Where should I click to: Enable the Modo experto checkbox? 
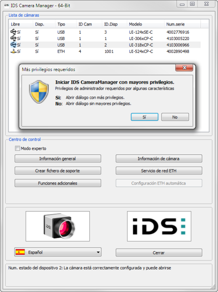pos(17,148)
